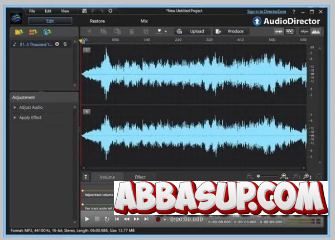
Task: Open the View menu
Action: 65,11
